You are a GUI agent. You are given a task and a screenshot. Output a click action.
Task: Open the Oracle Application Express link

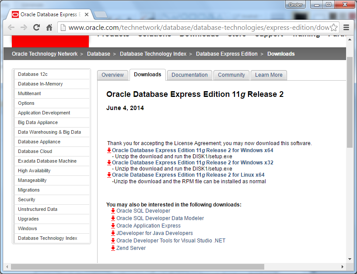pyautogui.click(x=148, y=226)
